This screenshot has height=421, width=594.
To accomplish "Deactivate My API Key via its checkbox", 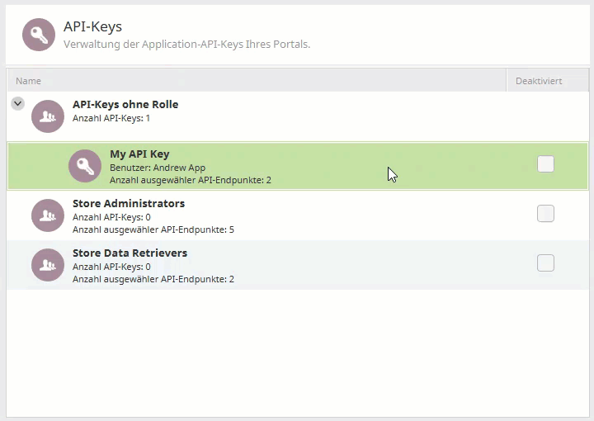I will 545,164.
